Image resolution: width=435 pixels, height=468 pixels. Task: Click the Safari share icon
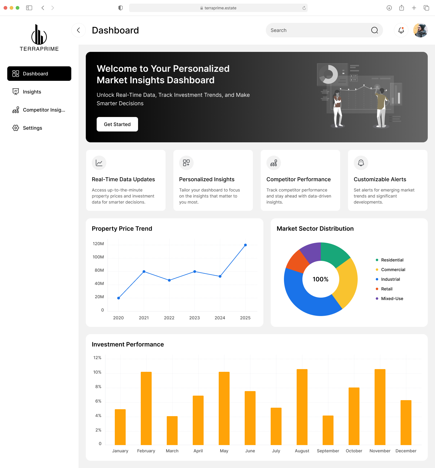(401, 8)
